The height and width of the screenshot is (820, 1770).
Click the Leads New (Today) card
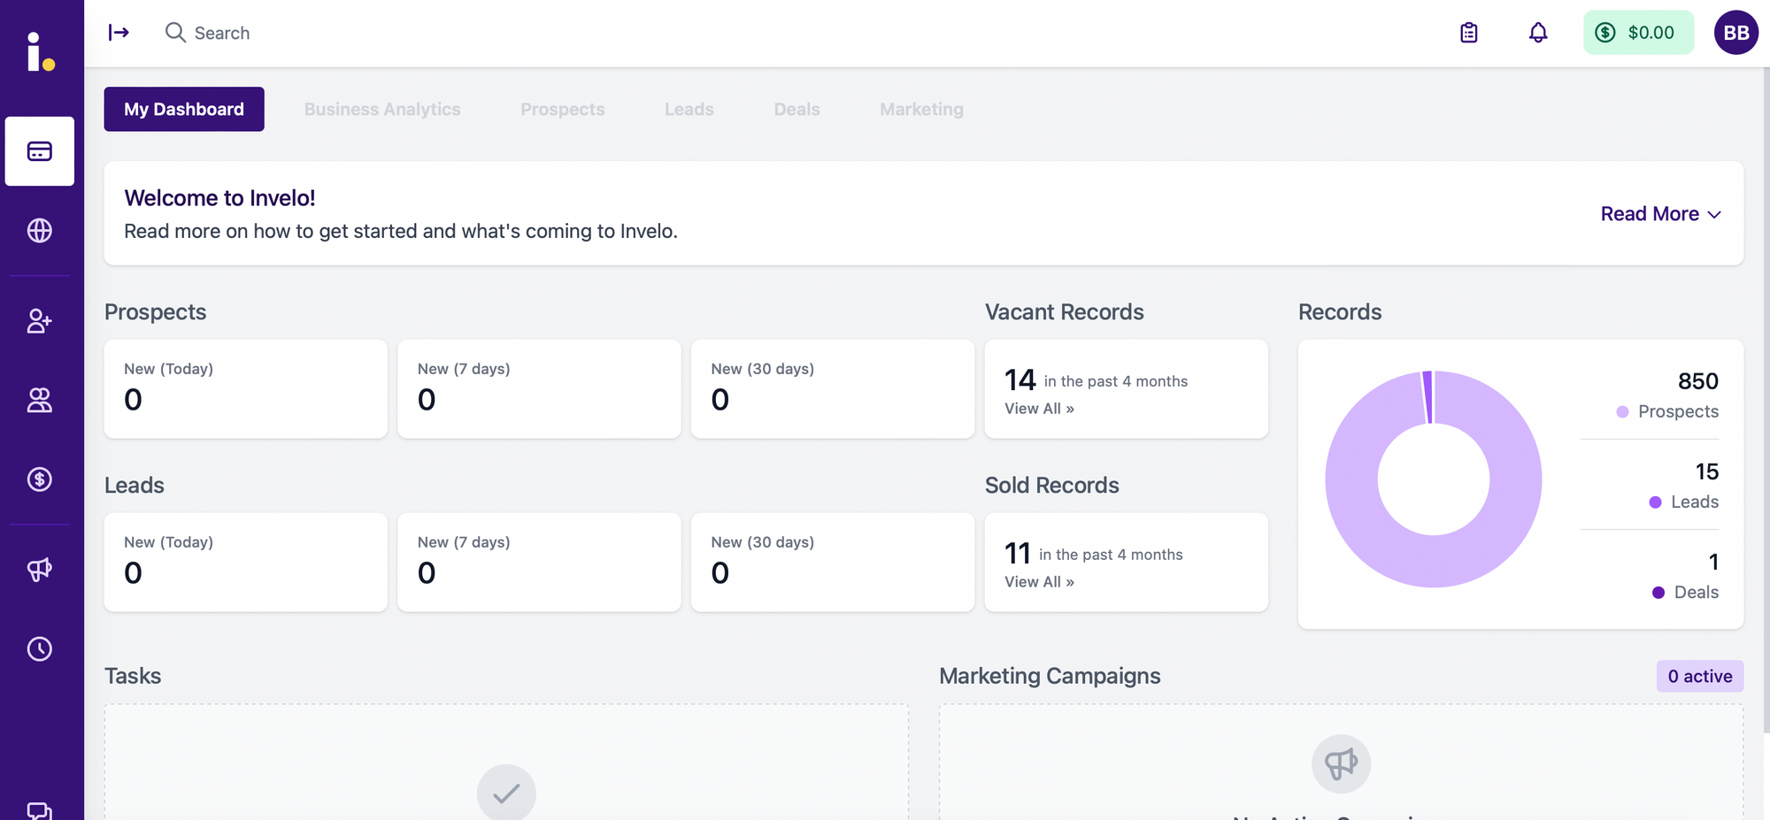coord(246,563)
